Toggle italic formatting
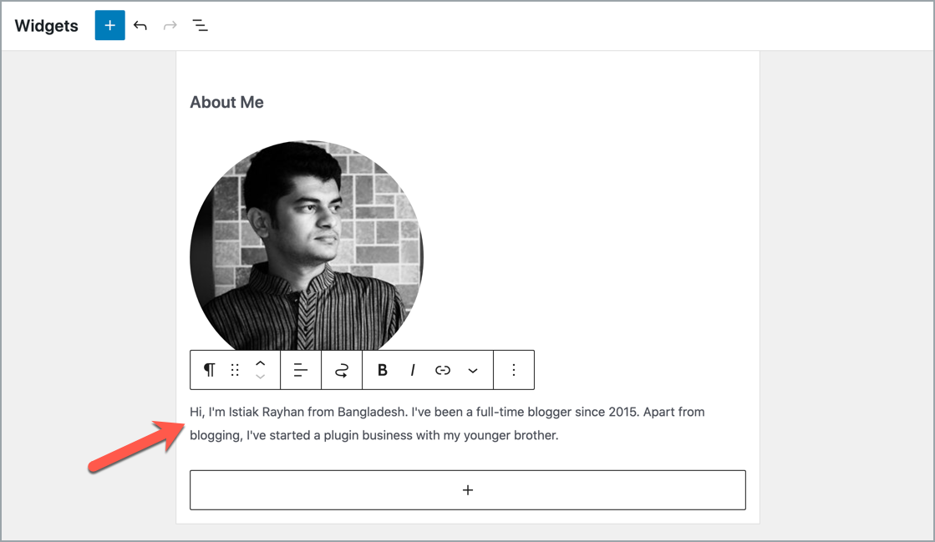Image resolution: width=935 pixels, height=542 pixels. (412, 369)
